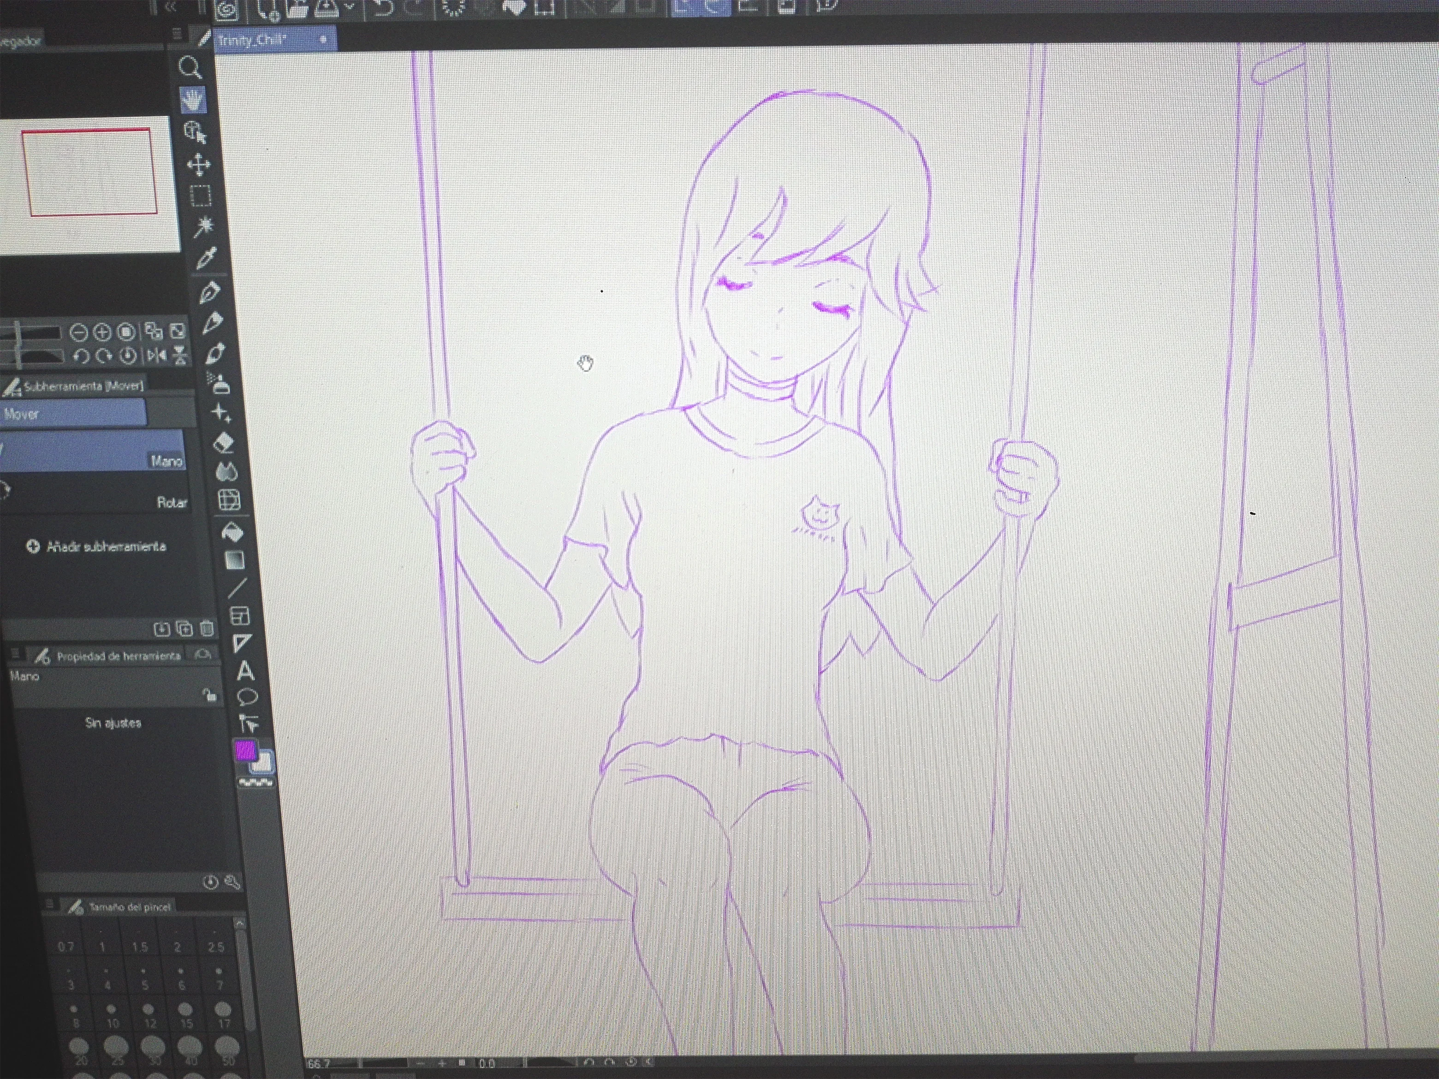Click the purple main color swatch
The height and width of the screenshot is (1079, 1439).
[245, 751]
